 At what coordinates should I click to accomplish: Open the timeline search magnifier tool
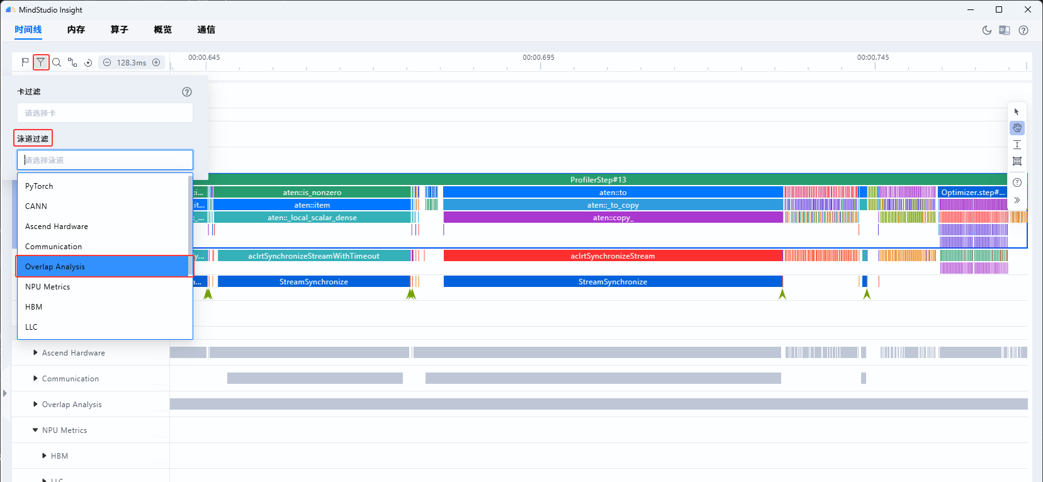[57, 62]
